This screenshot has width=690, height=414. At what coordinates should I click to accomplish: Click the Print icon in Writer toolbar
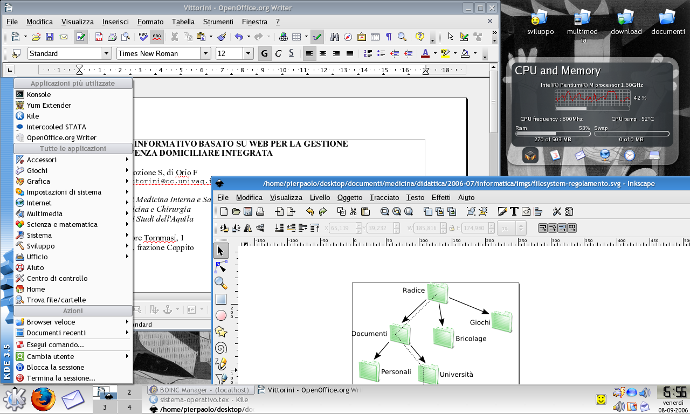(x=112, y=37)
